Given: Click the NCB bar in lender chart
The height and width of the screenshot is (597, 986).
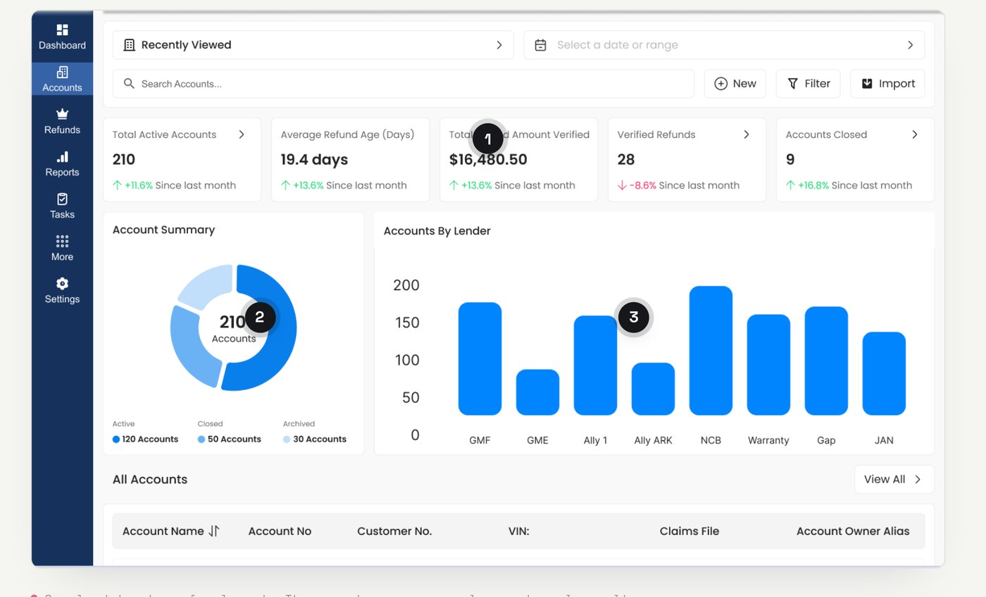Looking at the screenshot, I should [711, 351].
